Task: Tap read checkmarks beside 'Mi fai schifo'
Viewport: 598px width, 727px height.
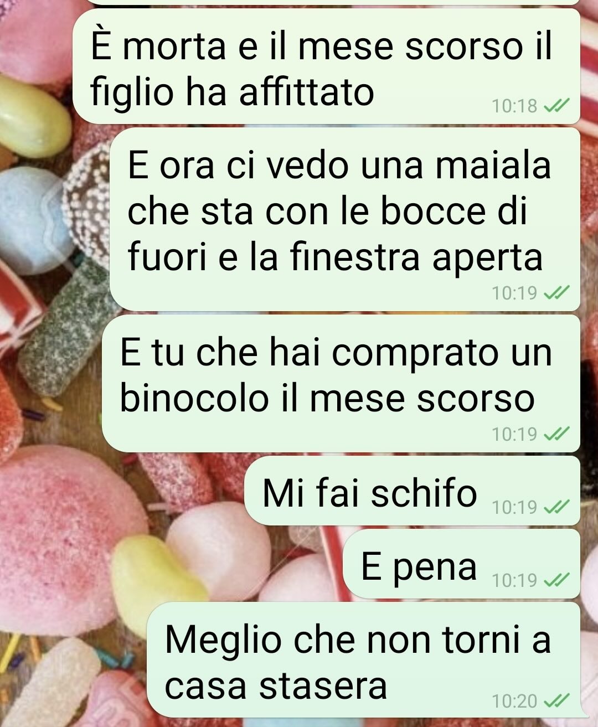Action: 556,507
